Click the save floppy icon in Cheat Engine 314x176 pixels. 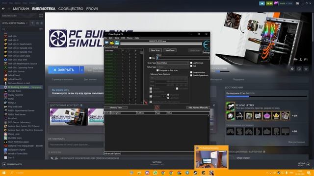pos(117,43)
